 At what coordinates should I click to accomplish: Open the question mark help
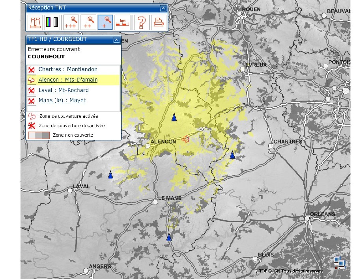click(142, 22)
